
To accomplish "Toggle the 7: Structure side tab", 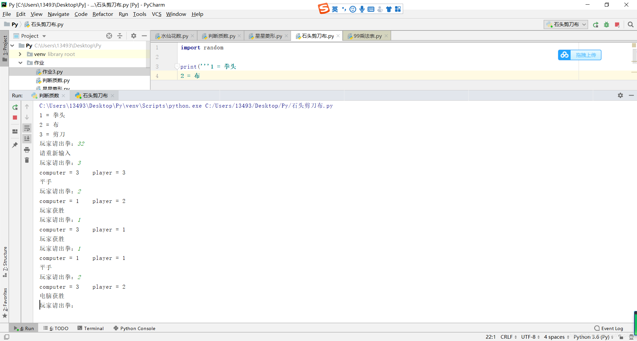I will pyautogui.click(x=5, y=262).
